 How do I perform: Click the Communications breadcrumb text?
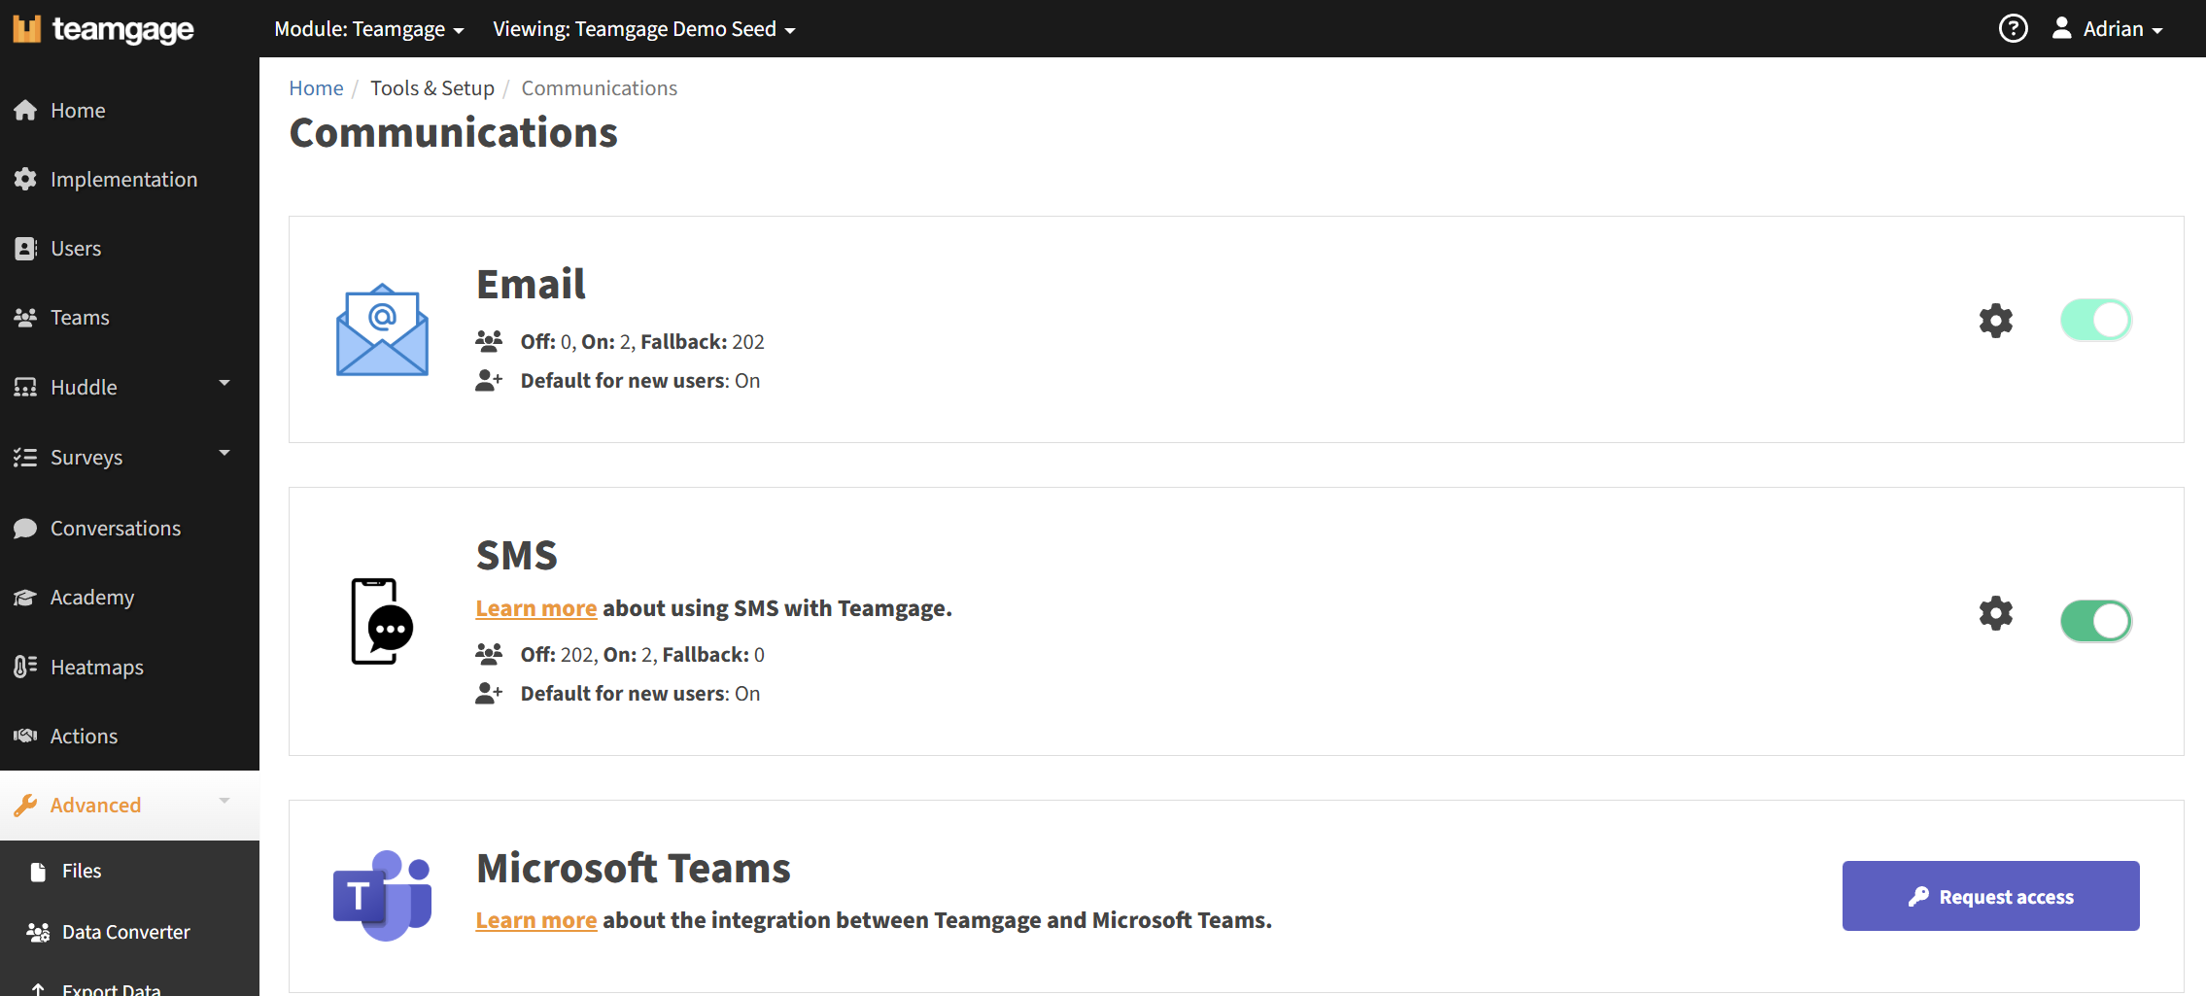tap(599, 87)
